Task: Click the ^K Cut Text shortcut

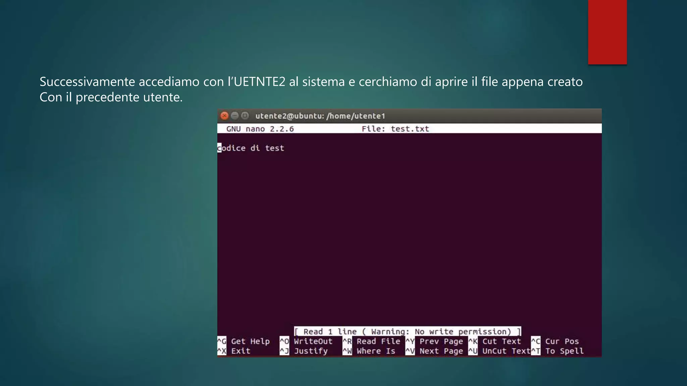Action: point(494,341)
